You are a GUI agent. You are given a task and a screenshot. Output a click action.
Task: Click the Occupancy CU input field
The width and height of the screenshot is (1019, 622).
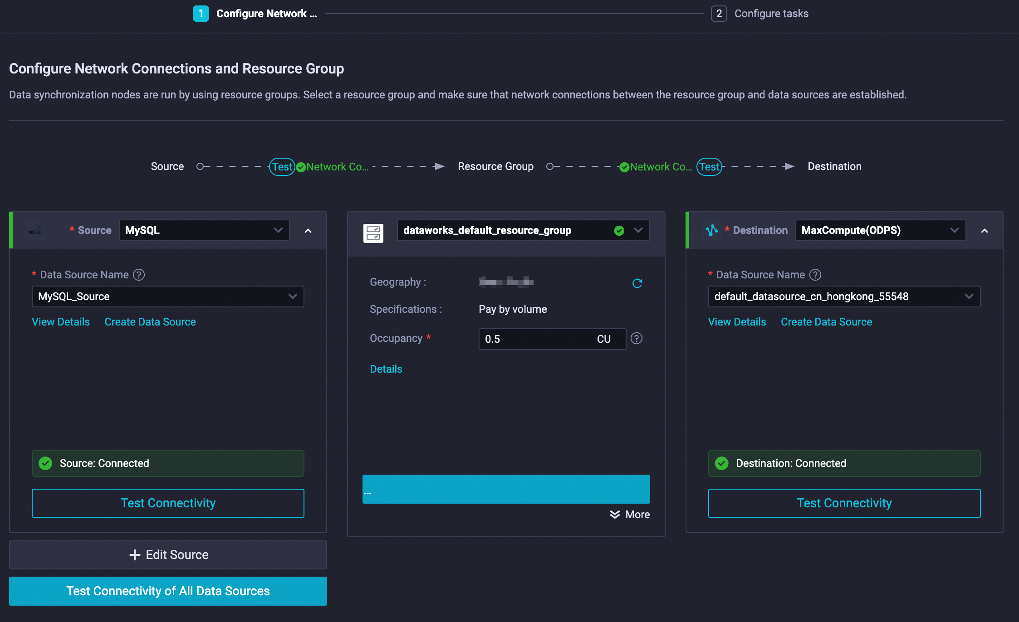[x=552, y=339]
